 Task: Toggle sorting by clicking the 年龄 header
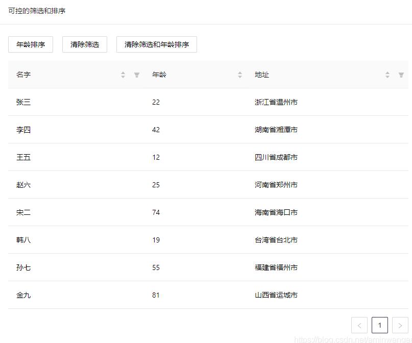point(159,75)
